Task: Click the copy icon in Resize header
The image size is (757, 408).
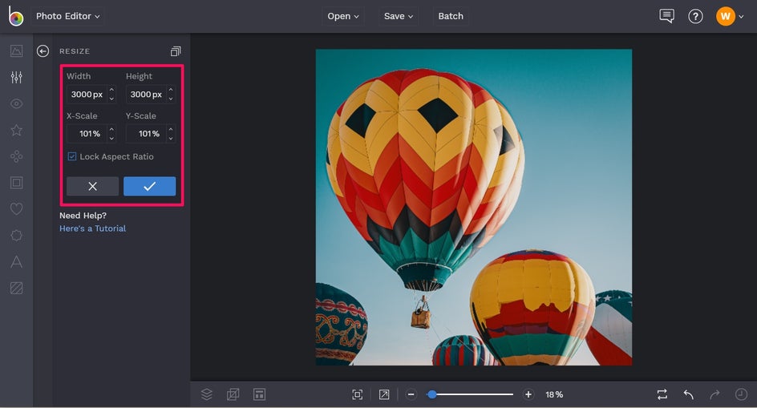Action: click(176, 51)
